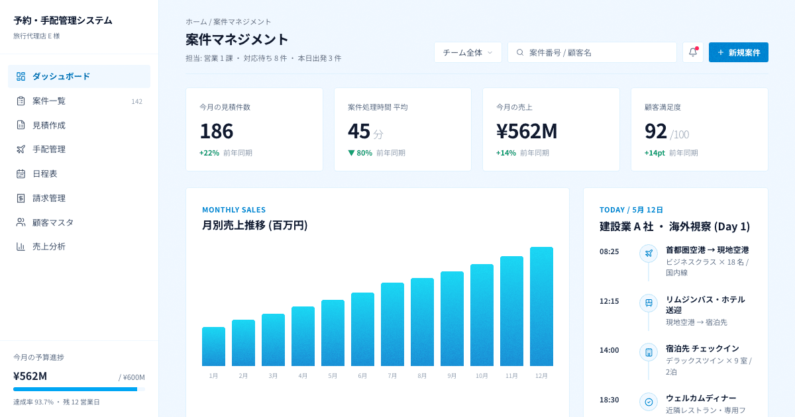The height and width of the screenshot is (417, 795).
Task: Click the flight icon beside 08:25
Action: [648, 252]
